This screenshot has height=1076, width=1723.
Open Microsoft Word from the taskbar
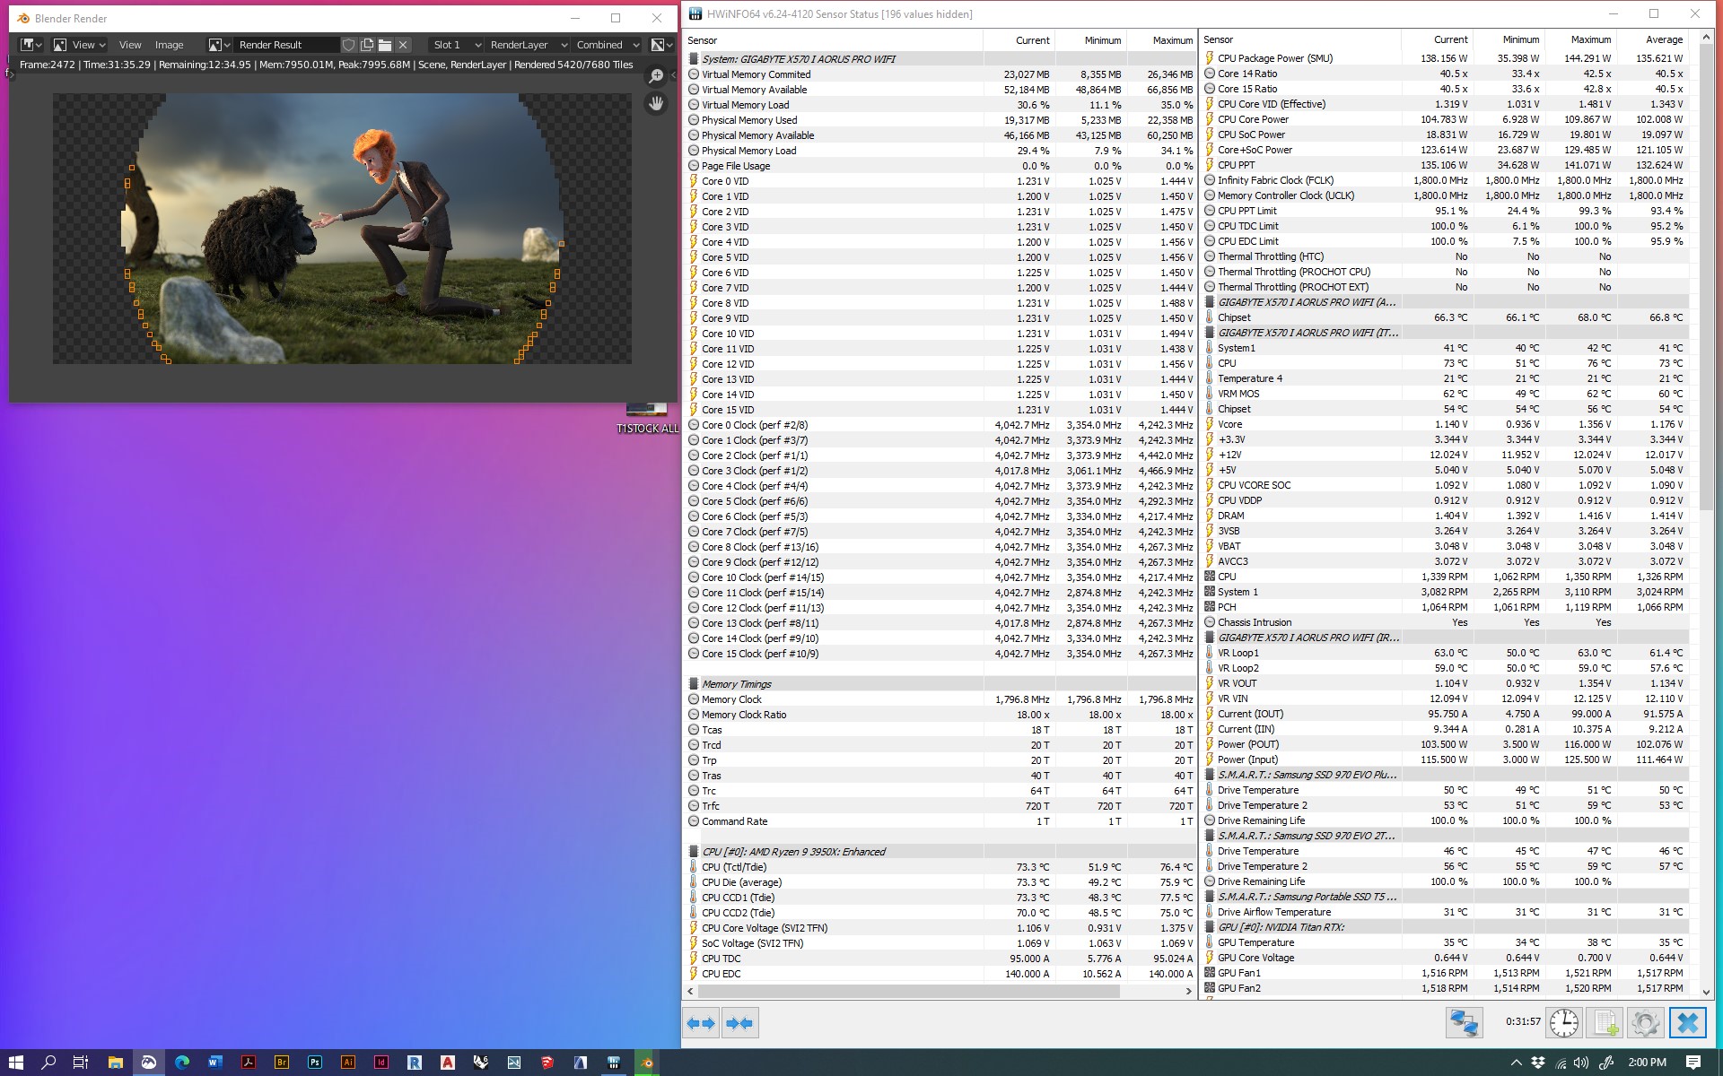point(215,1063)
